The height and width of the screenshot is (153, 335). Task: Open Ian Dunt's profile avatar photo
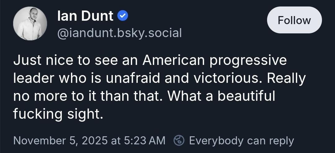(30, 23)
